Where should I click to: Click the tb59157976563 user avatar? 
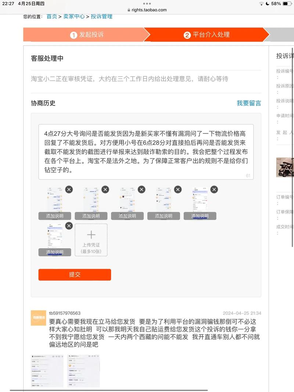click(x=38, y=318)
